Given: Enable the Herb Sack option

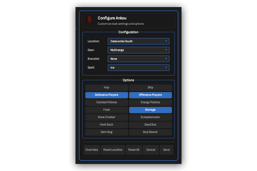Looking at the screenshot, I should click(x=106, y=124).
